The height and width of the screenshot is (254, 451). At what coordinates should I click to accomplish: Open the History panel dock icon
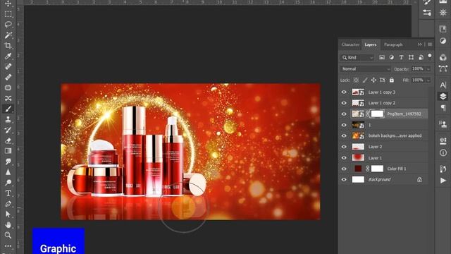443,169
